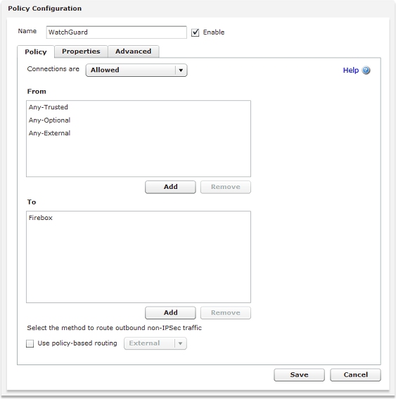Image resolution: width=396 pixels, height=399 pixels.
Task: Open the Connections are Allowed dropdown
Action: [136, 70]
